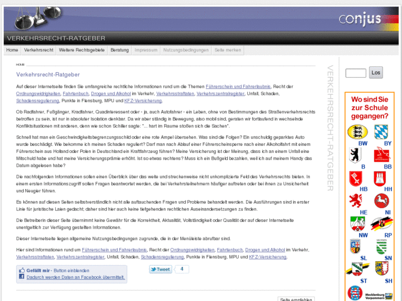Select the Mecklenburg Vorpommern logo
This screenshot has width=402, height=301.
tap(379, 296)
